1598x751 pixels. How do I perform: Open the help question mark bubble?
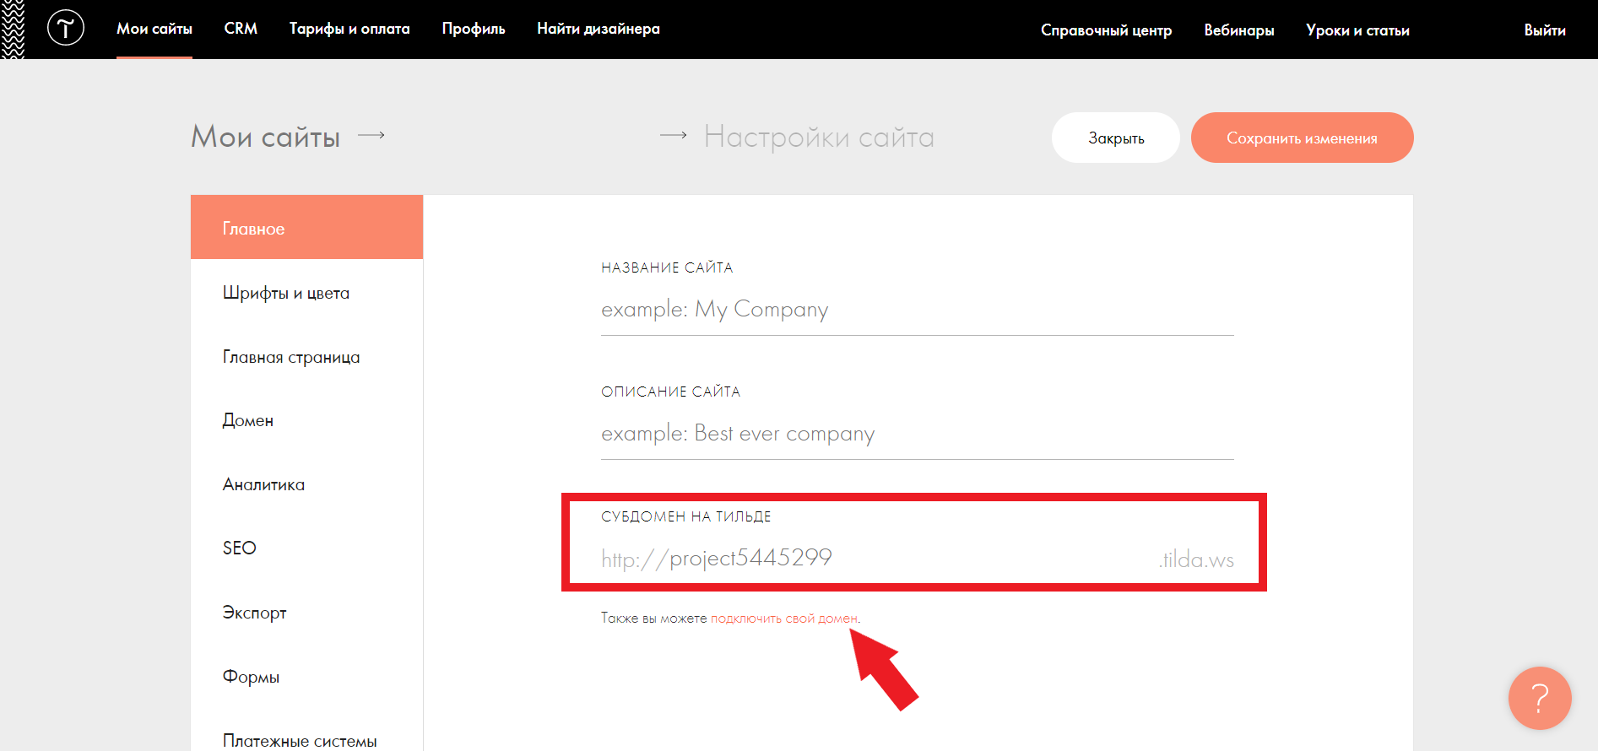point(1540,698)
